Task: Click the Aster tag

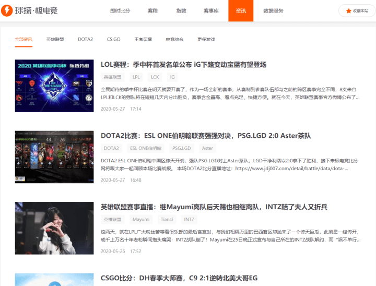Action: click(x=207, y=148)
